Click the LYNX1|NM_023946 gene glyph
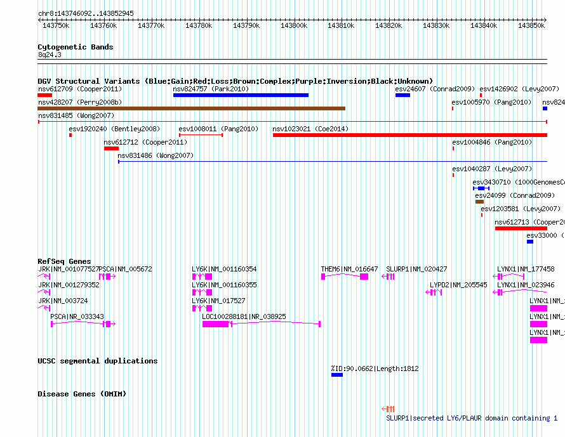 point(520,292)
